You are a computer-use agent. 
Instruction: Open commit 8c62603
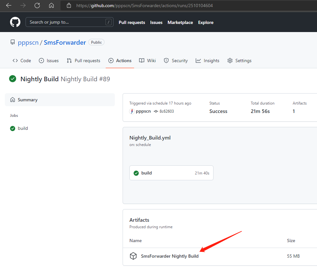(x=167, y=111)
